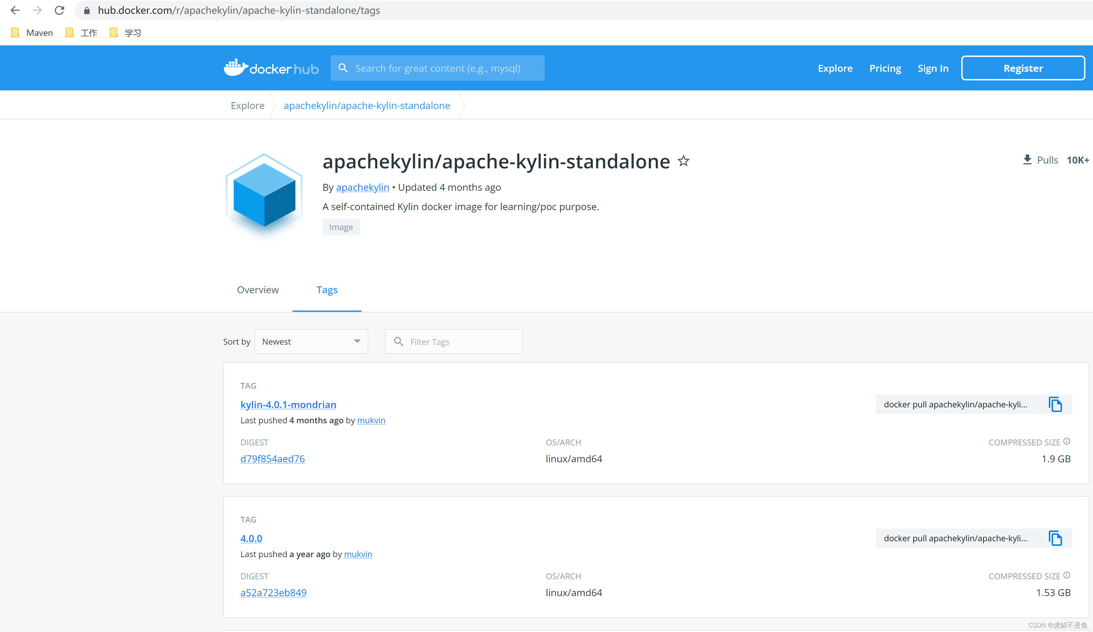The image size is (1093, 632).
Task: Switch to the Overview tab
Action: pos(258,290)
